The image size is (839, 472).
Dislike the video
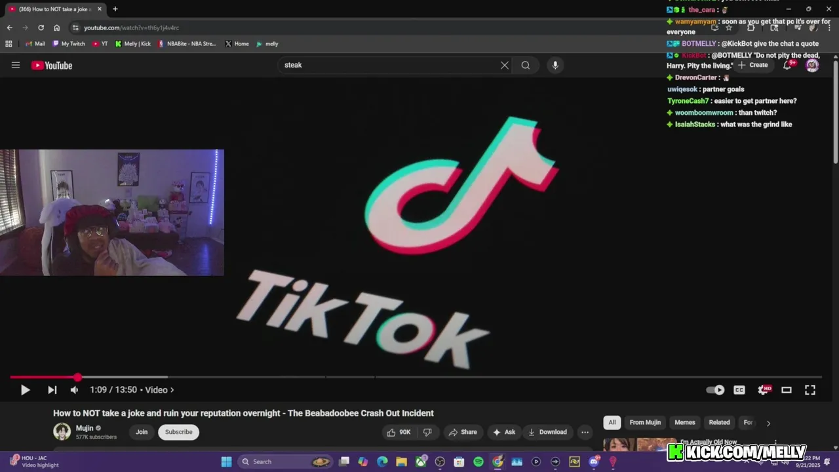pos(427,432)
